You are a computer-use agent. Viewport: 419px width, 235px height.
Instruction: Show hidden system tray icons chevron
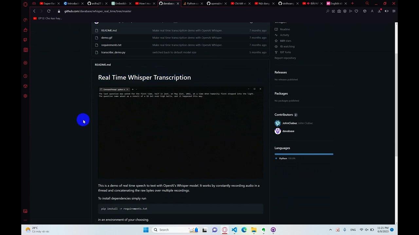tap(331, 230)
